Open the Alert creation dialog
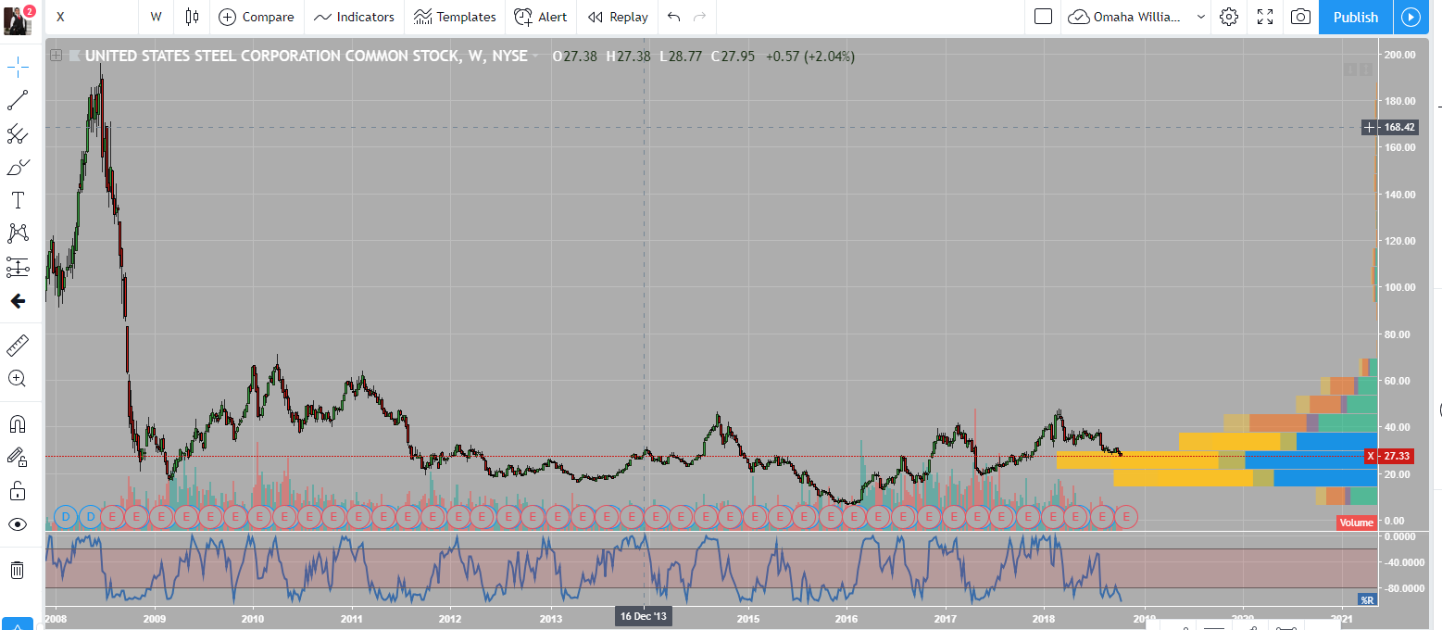 click(x=541, y=17)
